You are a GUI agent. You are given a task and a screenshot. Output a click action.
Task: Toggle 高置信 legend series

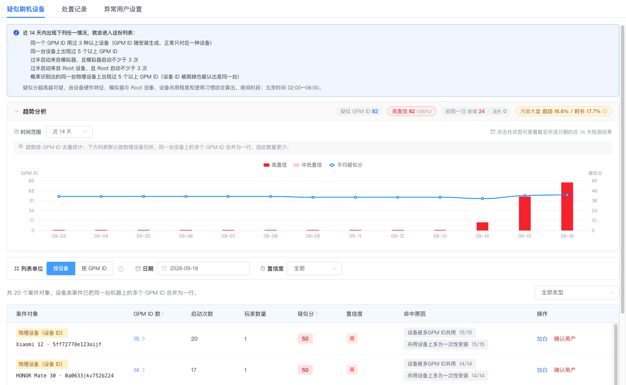[275, 165]
